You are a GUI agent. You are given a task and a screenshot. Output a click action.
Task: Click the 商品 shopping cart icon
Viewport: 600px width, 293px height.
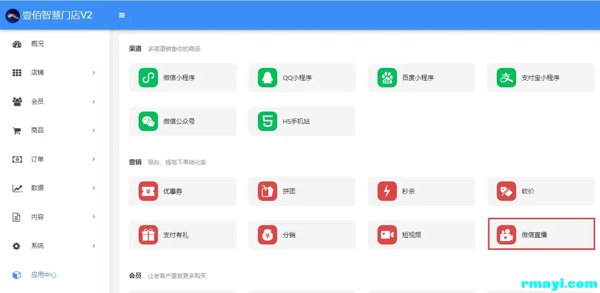[x=17, y=130]
